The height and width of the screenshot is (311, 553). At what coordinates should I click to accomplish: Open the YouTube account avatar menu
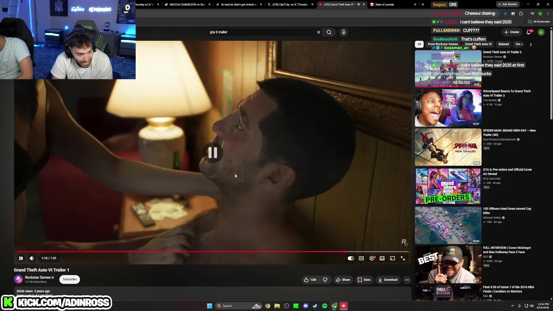541,32
